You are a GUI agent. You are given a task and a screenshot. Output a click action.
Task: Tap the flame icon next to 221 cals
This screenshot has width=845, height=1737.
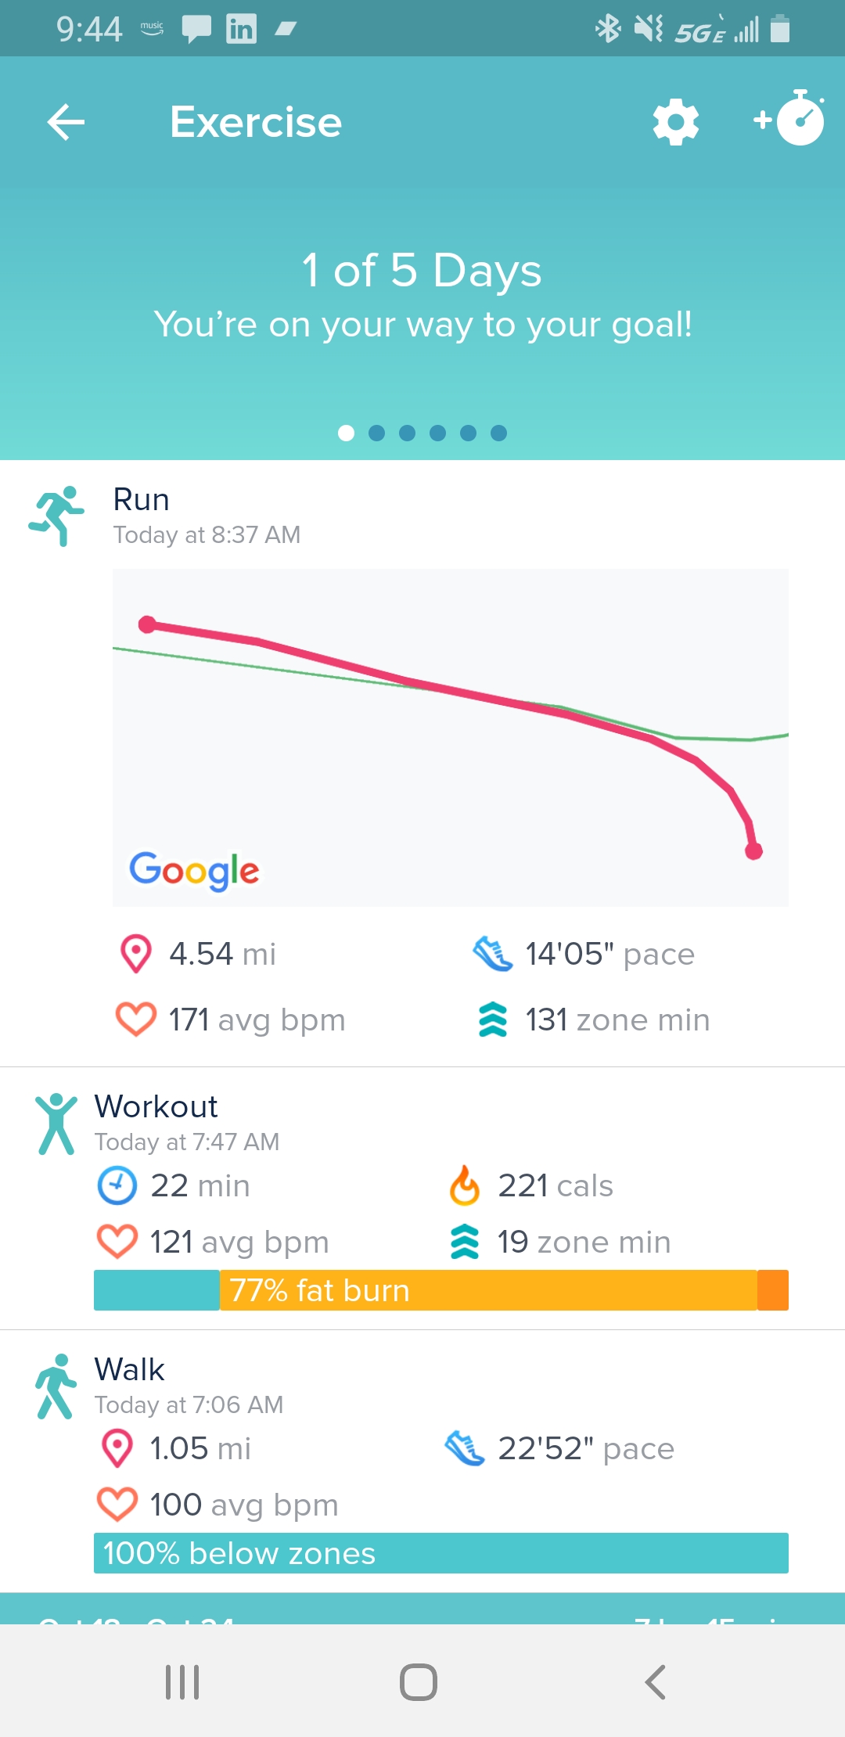pos(465,1185)
